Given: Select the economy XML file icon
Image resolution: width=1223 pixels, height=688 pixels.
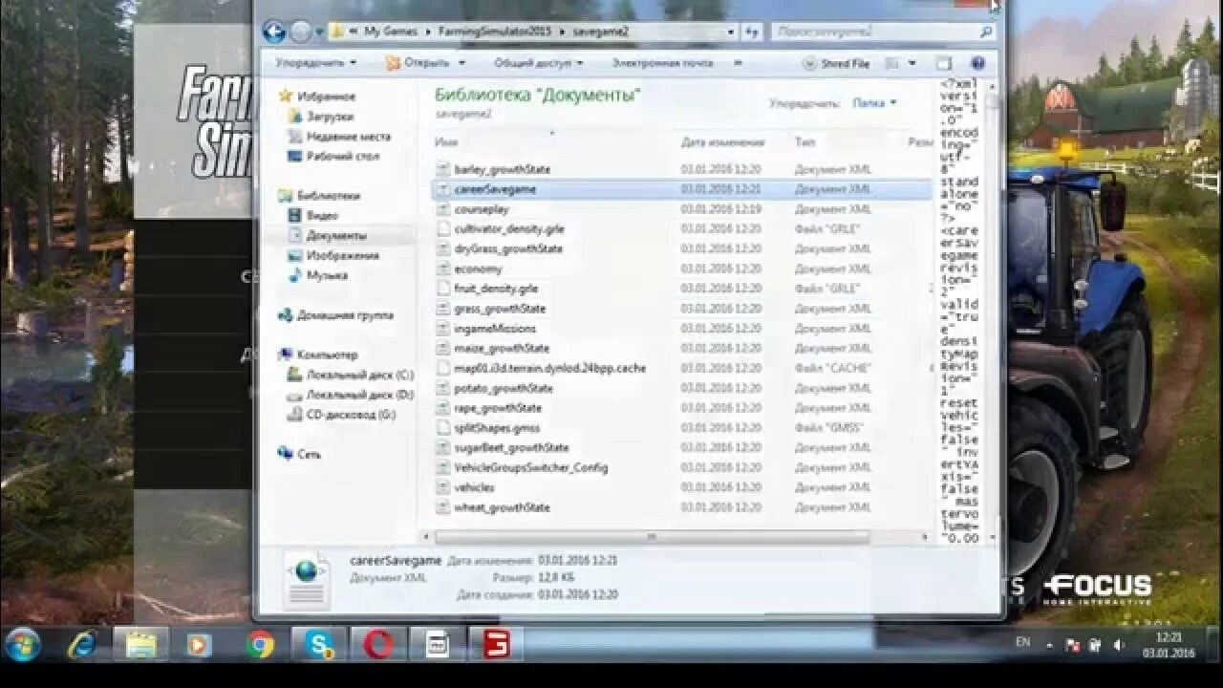Looking at the screenshot, I should click(x=442, y=269).
